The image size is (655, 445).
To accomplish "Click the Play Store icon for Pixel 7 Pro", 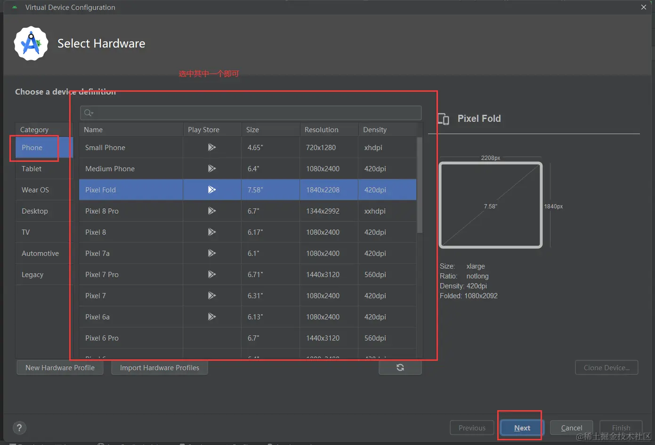I will [x=212, y=274].
